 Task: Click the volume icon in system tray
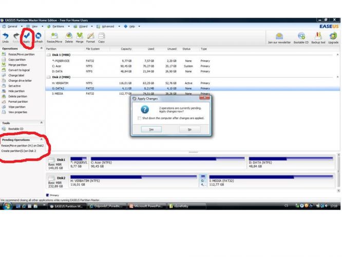tap(326, 206)
